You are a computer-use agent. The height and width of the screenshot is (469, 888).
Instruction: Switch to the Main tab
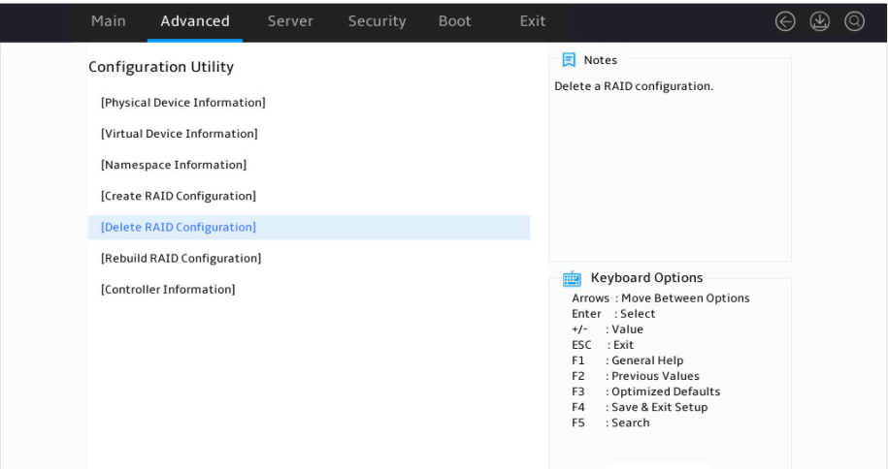tap(108, 21)
